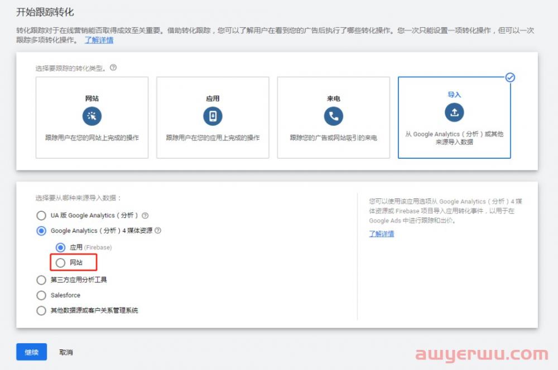This screenshot has width=558, height=370.
Task: Open 了解详情 in the right info panel
Action: [381, 233]
